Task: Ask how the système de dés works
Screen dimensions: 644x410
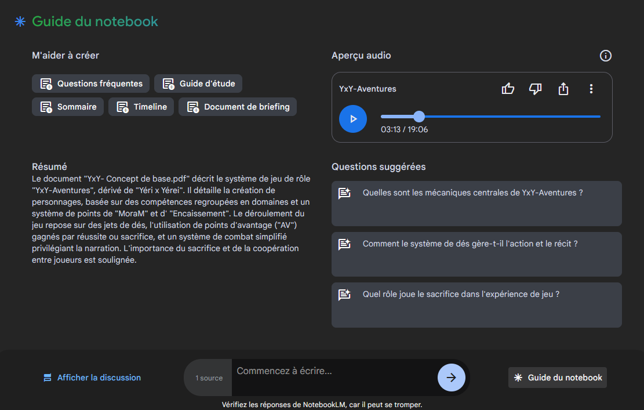Action: pos(476,255)
